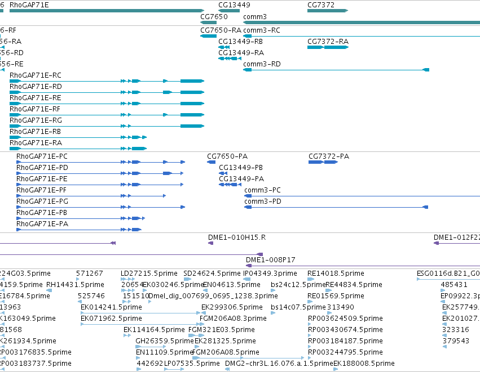Select EST LD27215.5prime
The width and height of the screenshot is (480, 372).
tap(127, 279)
